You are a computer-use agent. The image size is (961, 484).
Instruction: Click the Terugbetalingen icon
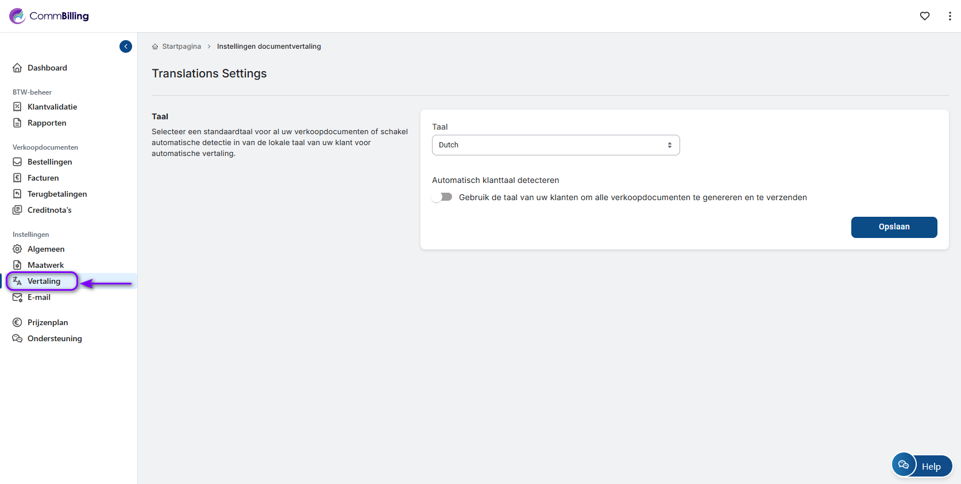coord(17,194)
